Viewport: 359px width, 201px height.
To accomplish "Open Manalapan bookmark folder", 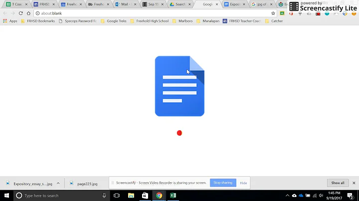I will pos(208,21).
